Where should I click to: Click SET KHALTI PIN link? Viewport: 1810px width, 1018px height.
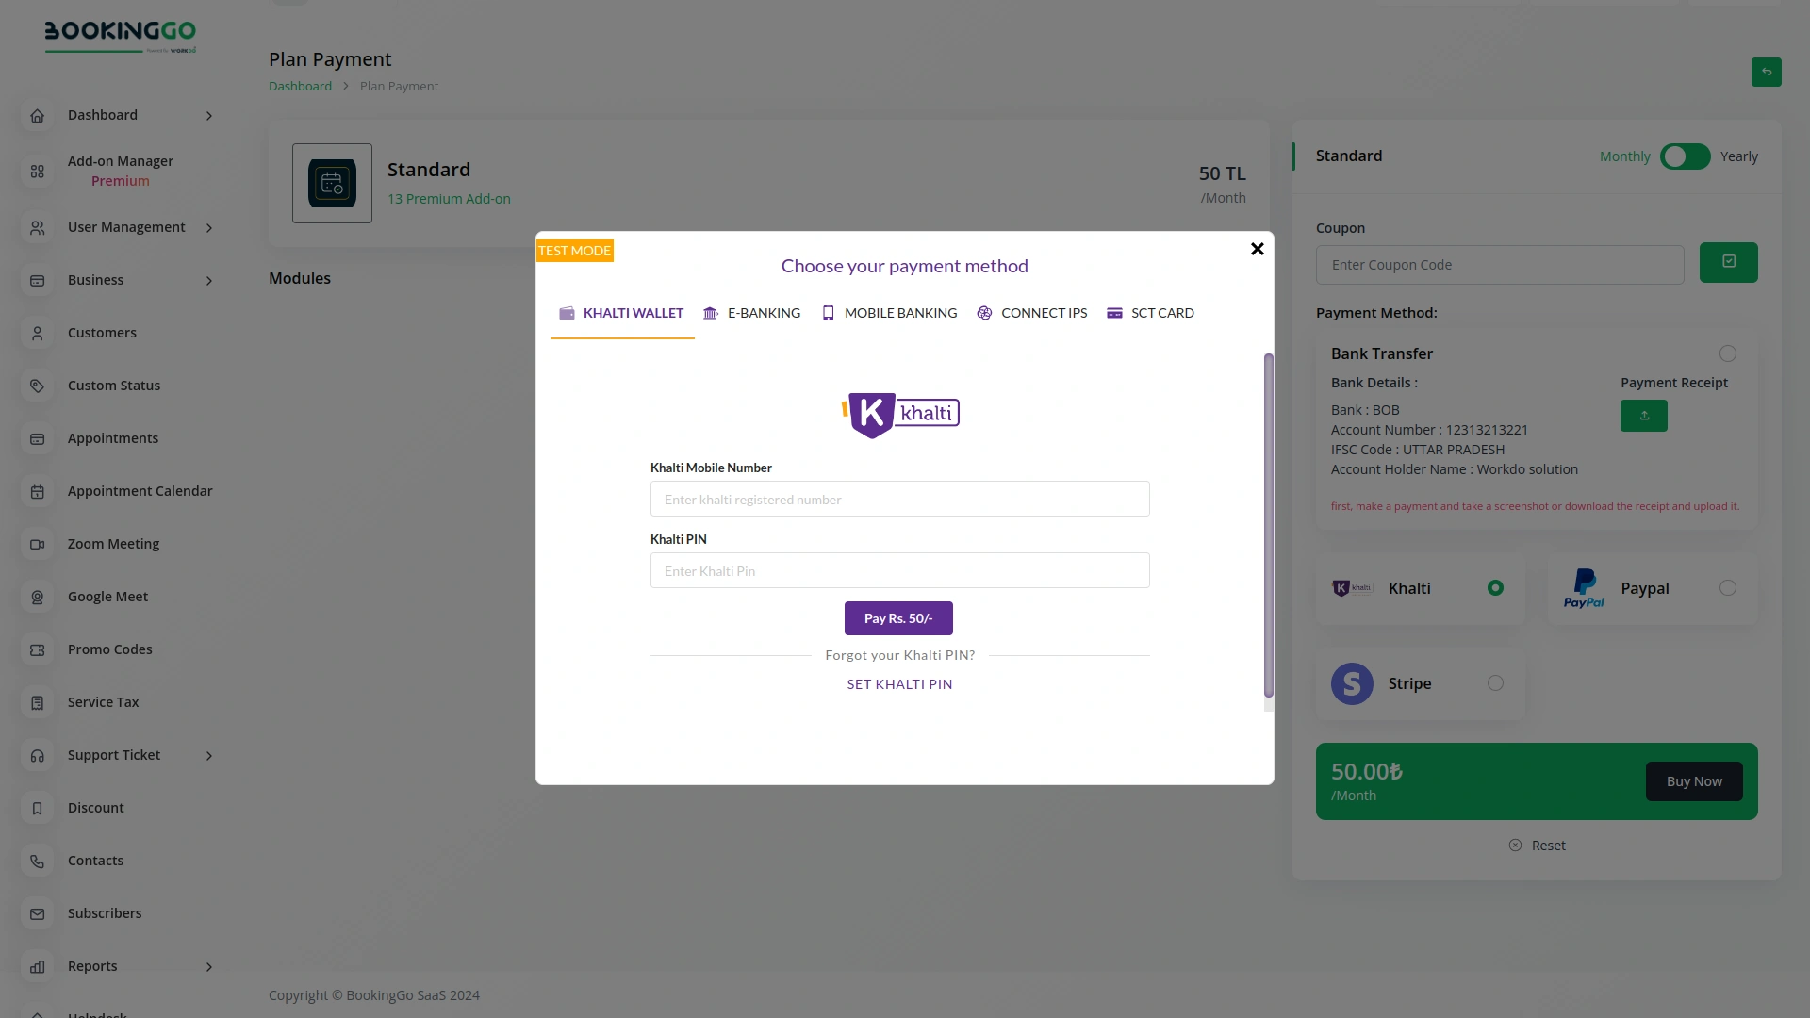pyautogui.click(x=899, y=684)
